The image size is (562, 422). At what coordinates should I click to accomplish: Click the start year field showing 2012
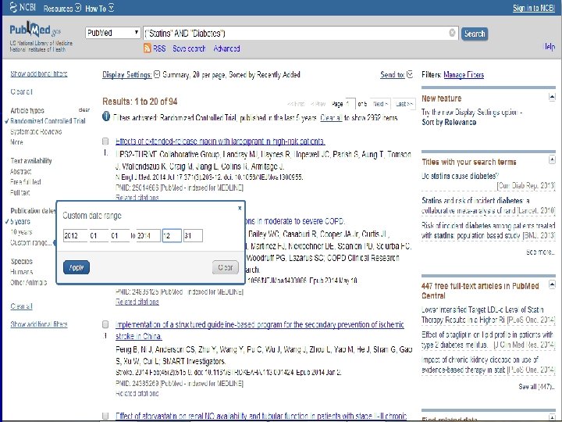tap(75, 236)
